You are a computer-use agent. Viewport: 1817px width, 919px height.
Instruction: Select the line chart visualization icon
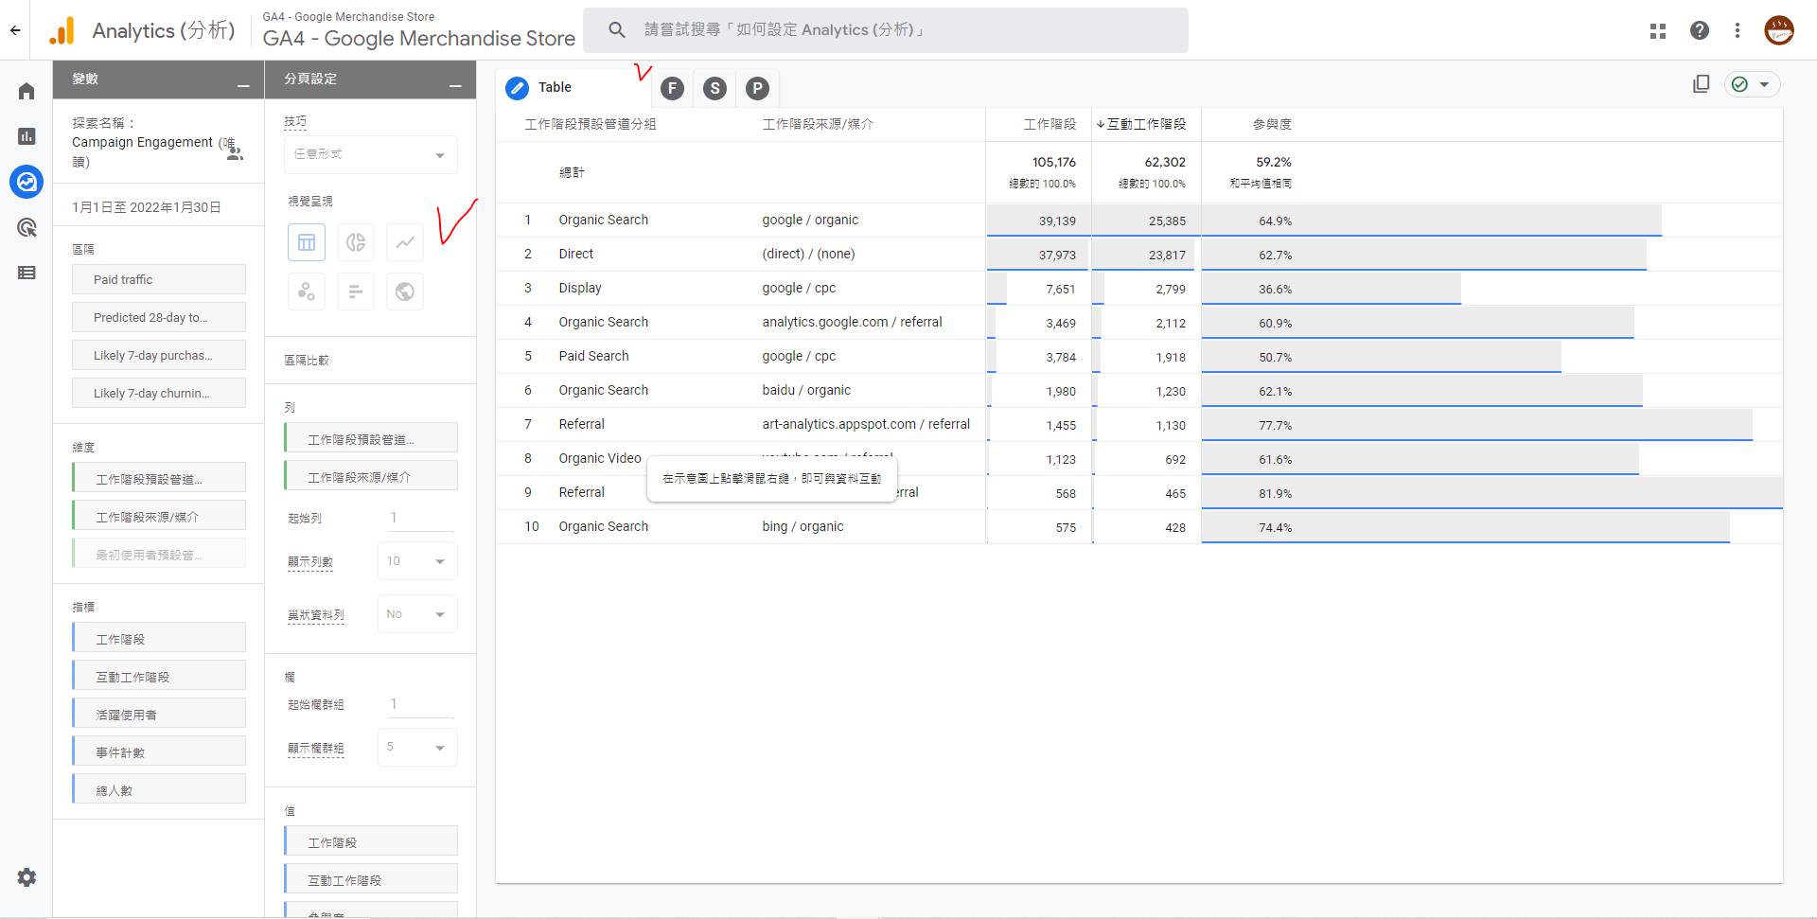(405, 242)
